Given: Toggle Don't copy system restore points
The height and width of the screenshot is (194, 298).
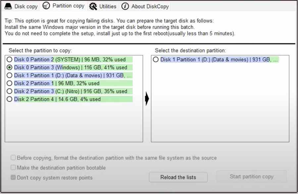Looking at the screenshot, I should (x=13, y=178).
